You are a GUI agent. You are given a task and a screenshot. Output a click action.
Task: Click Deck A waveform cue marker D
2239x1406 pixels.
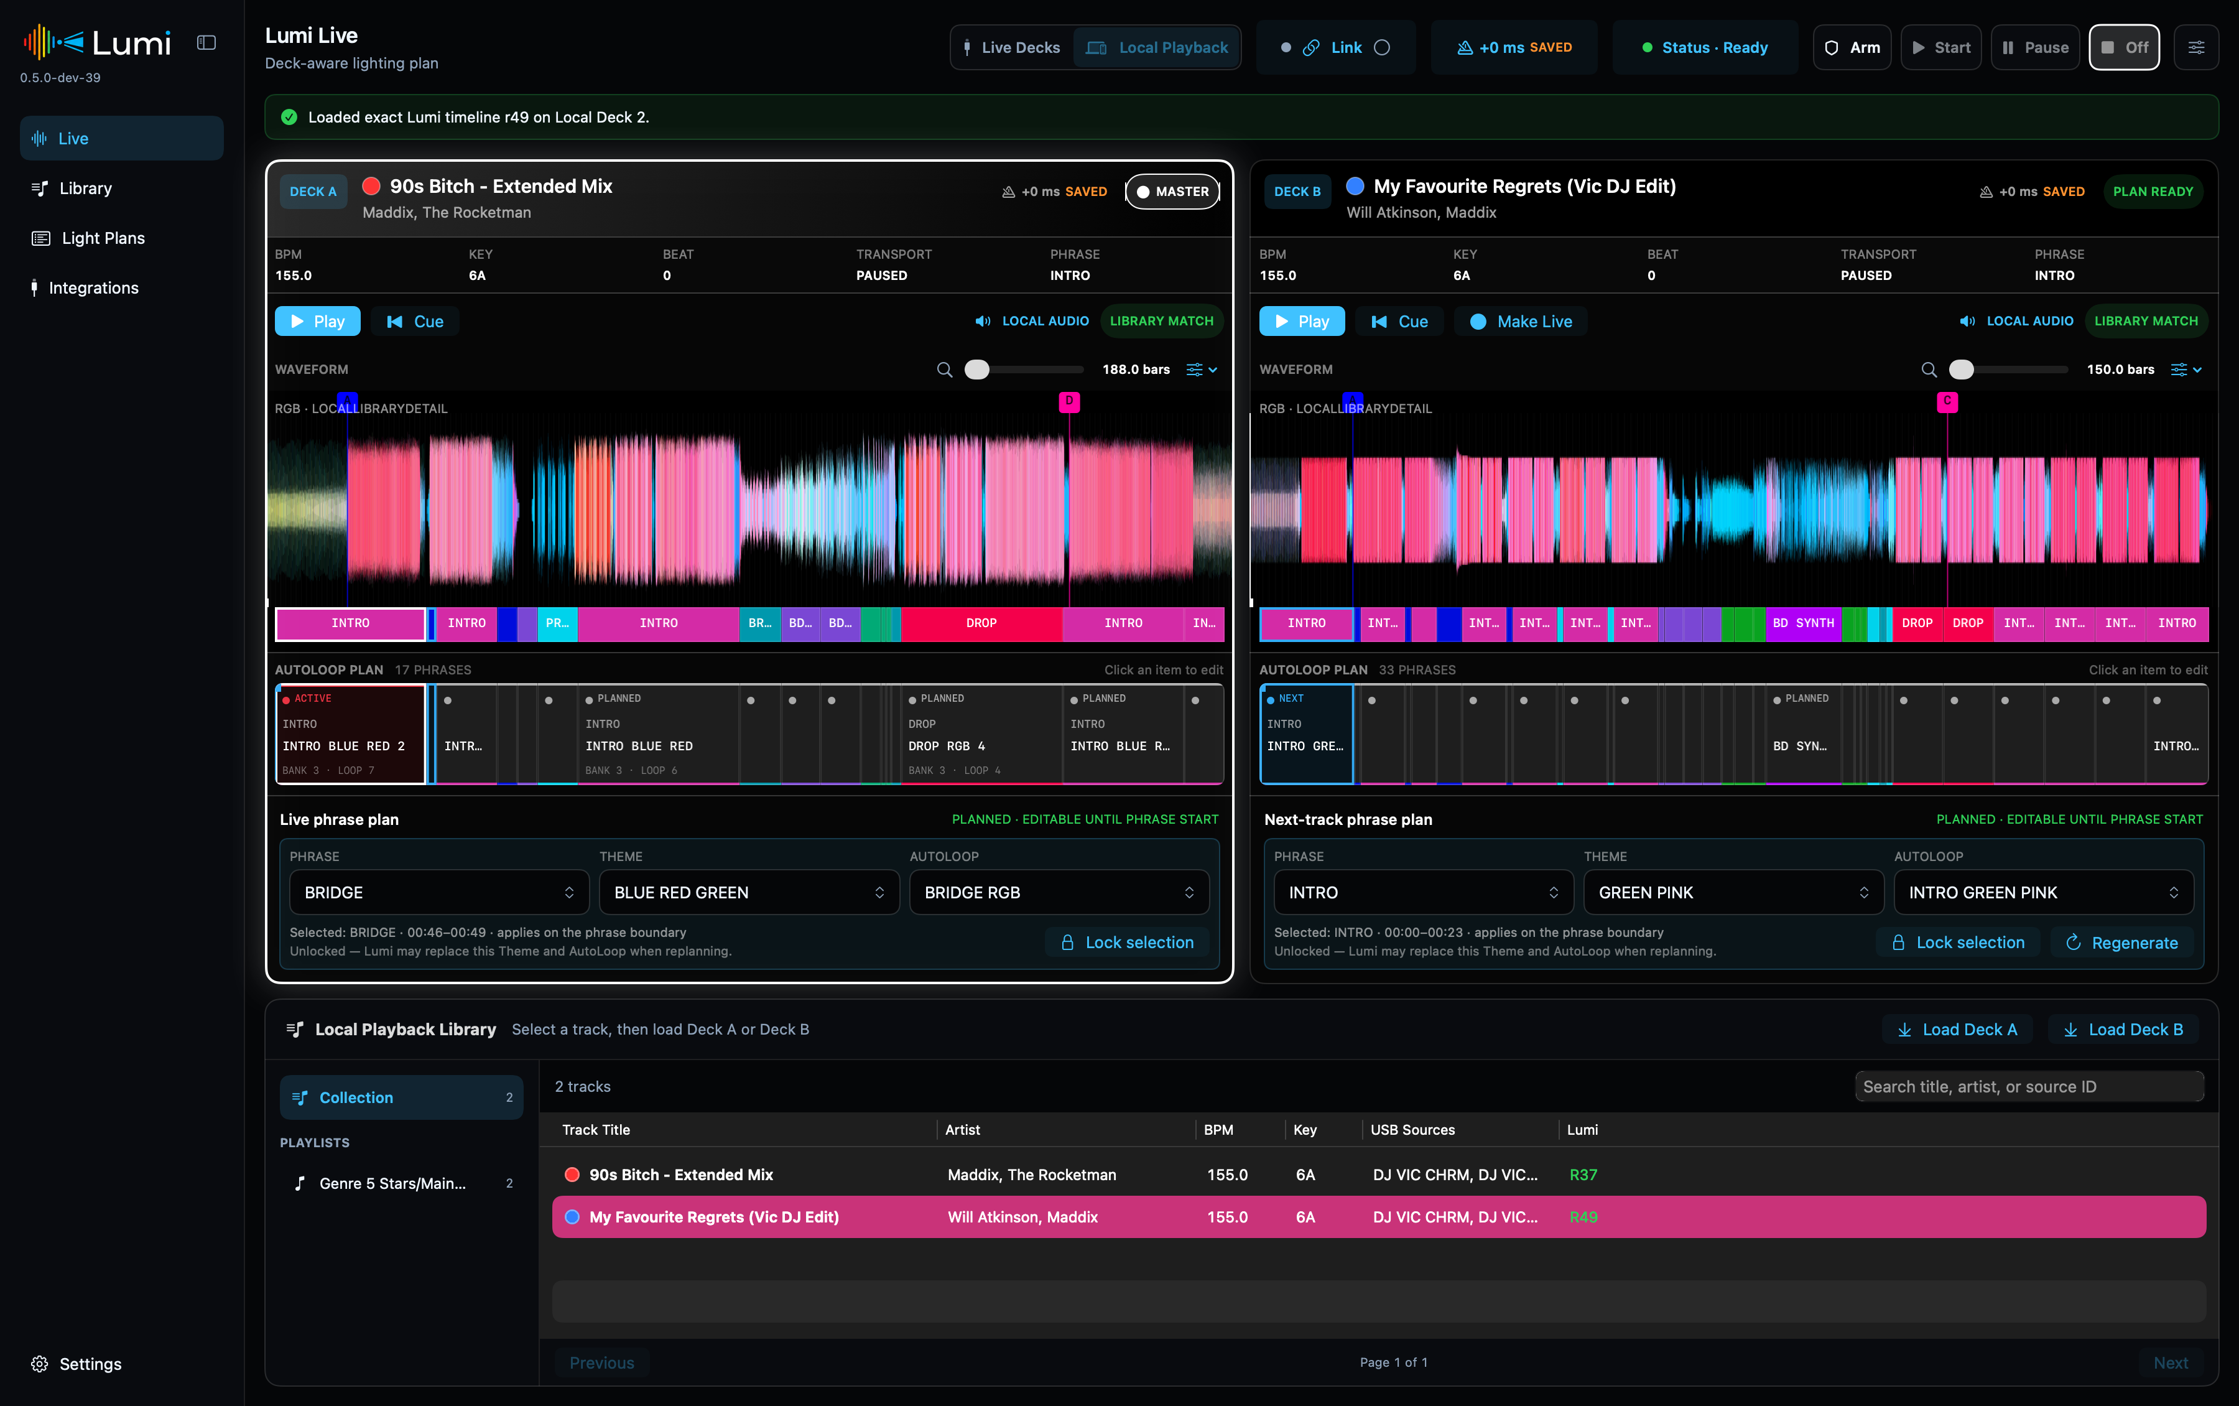tap(1069, 402)
